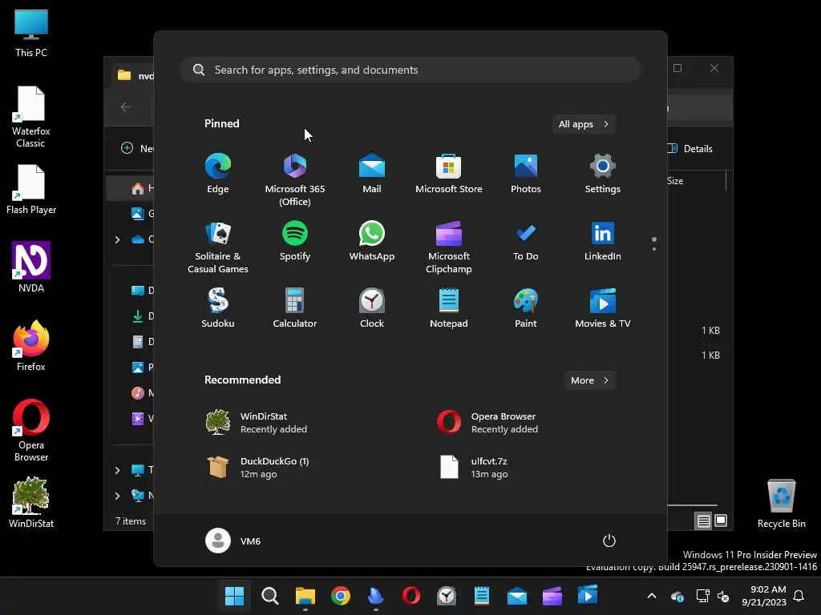Open File Explorer from the taskbar
Viewport: 821px width, 615px height.
(x=305, y=596)
